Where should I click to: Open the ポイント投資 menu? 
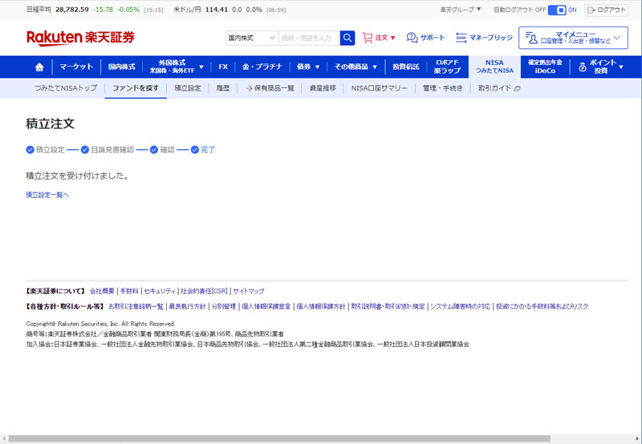(x=601, y=67)
